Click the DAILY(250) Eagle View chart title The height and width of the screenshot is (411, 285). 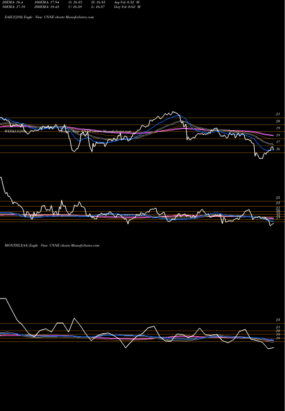(49, 17)
